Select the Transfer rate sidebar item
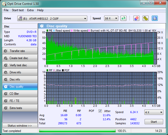 pos(20,51)
